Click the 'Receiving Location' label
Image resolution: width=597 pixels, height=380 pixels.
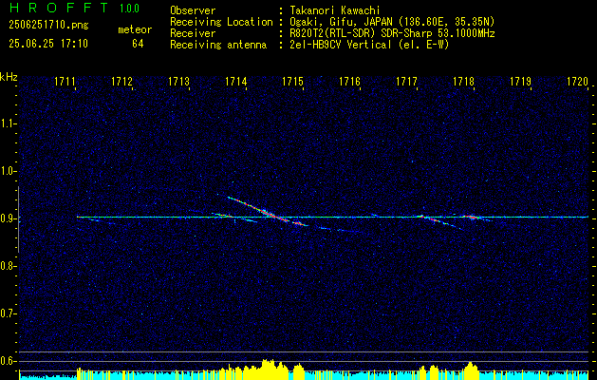click(221, 22)
